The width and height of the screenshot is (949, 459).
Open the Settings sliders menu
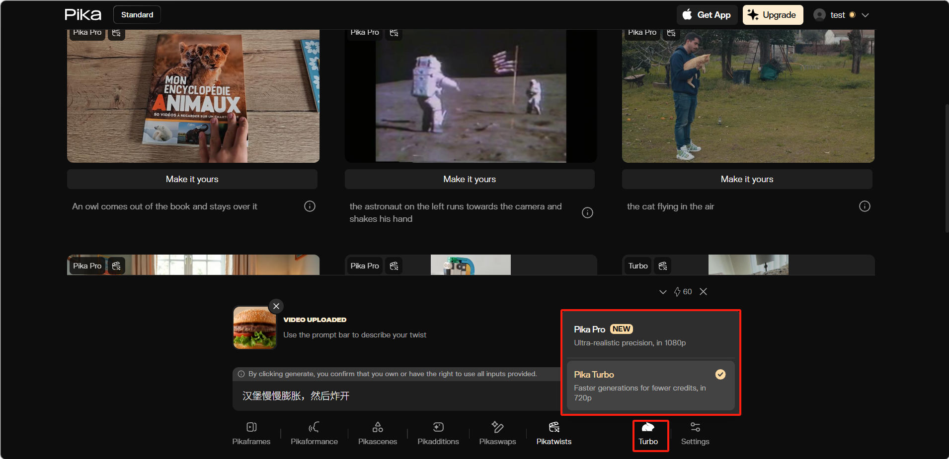[695, 434]
